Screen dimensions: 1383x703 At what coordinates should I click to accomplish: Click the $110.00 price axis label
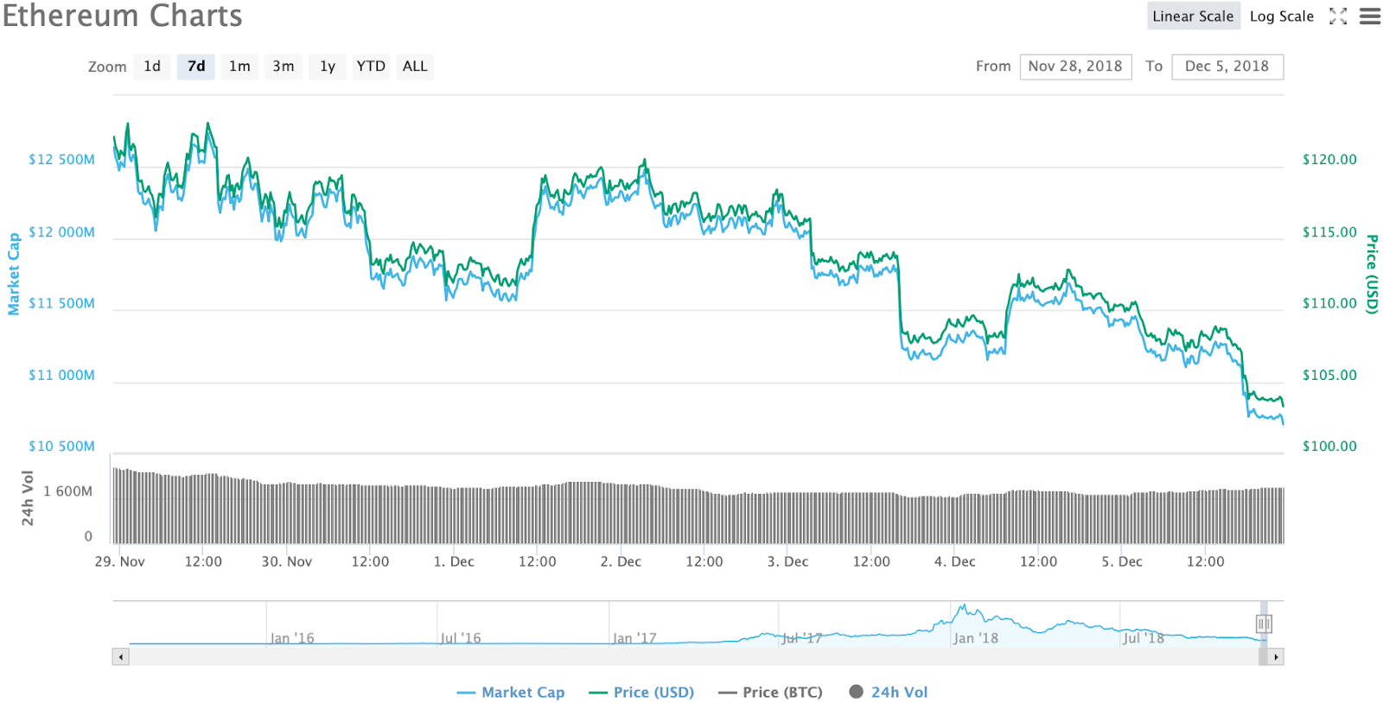coord(1329,304)
